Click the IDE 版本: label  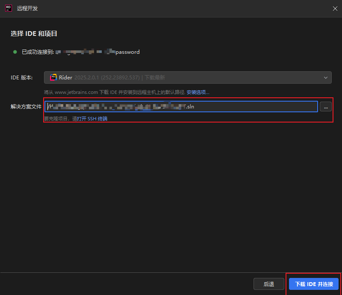[24, 78]
